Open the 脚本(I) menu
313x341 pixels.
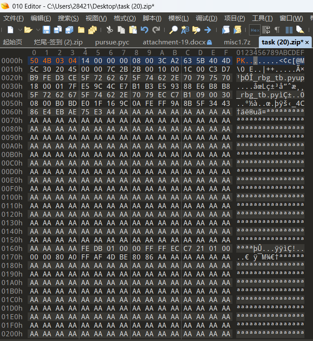pyautogui.click(x=152, y=18)
